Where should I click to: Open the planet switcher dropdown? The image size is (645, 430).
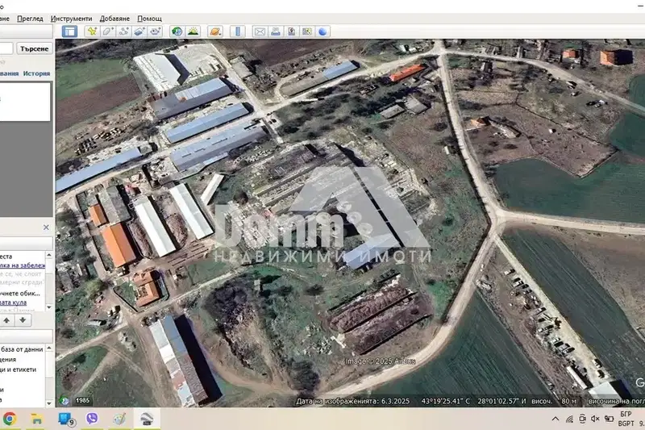pyautogui.click(x=215, y=31)
